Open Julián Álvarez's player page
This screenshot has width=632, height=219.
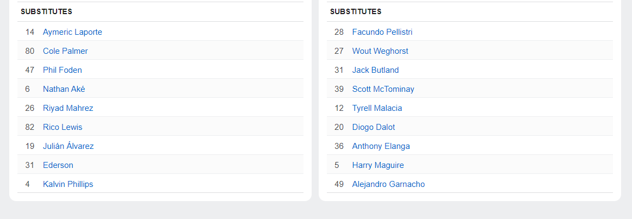pyautogui.click(x=69, y=146)
